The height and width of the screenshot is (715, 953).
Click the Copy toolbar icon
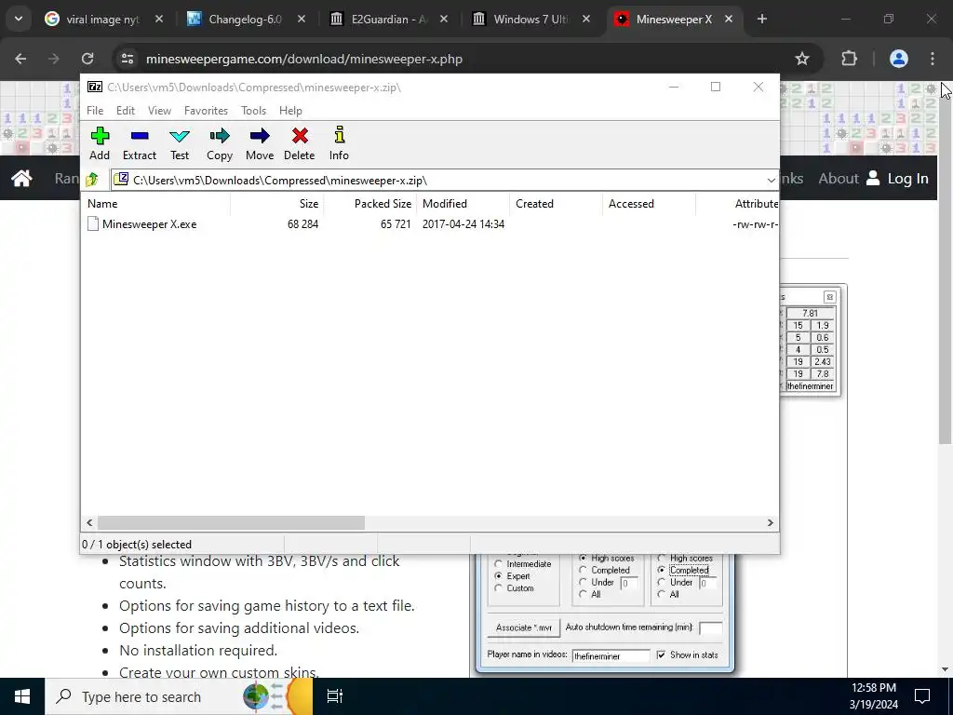[220, 144]
